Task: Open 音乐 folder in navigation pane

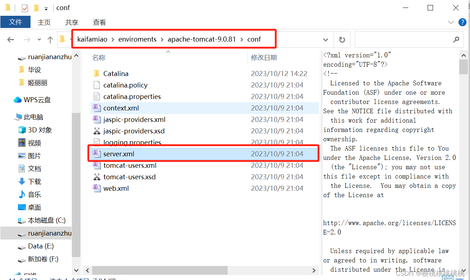Action: (x=34, y=195)
